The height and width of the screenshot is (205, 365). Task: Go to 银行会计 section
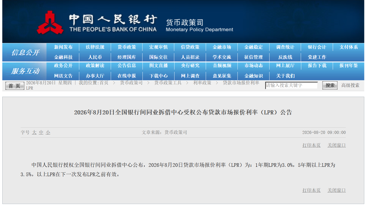pos(317,47)
